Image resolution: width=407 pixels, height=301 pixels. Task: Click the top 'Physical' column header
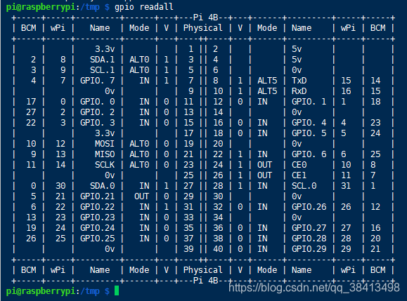click(x=202, y=28)
